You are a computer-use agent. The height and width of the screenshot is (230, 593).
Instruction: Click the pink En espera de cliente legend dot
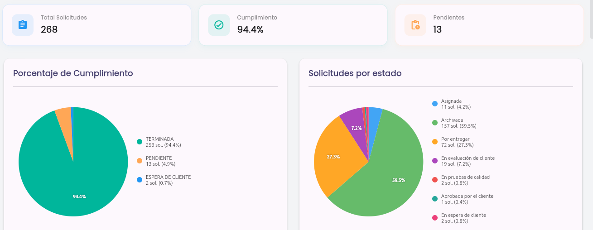pyautogui.click(x=435, y=218)
